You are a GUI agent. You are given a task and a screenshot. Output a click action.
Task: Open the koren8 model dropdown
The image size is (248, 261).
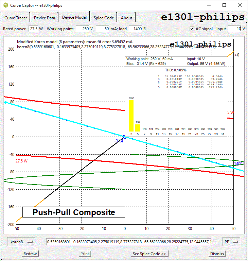click(x=21, y=242)
